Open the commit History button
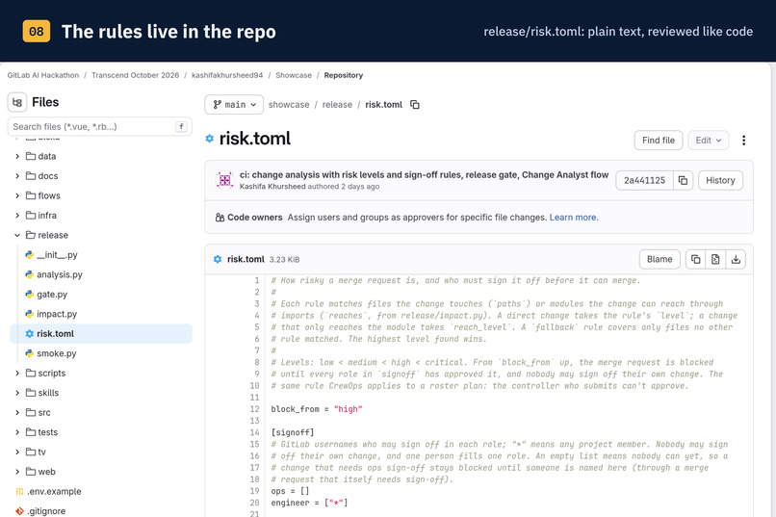Screen dimensions: 776x517 pos(720,181)
